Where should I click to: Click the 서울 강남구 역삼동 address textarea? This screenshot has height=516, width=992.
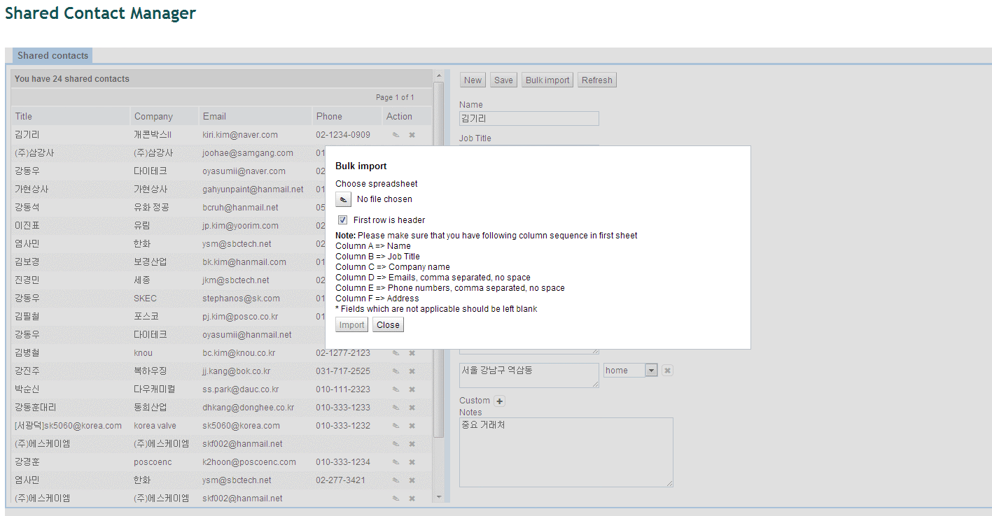(x=529, y=375)
